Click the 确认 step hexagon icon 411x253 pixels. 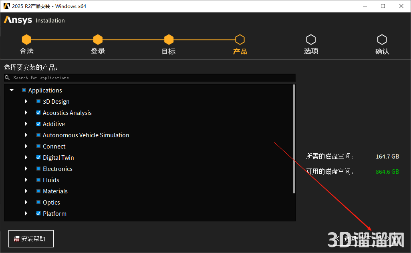(x=382, y=40)
